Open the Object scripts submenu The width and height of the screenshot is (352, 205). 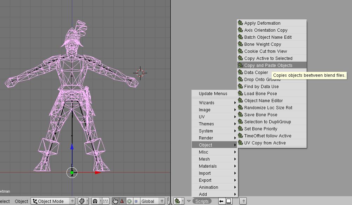point(214,145)
